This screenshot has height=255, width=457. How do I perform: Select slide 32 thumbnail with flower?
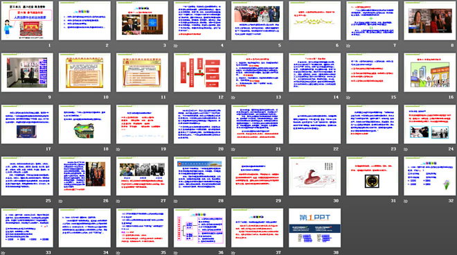[430, 176]
